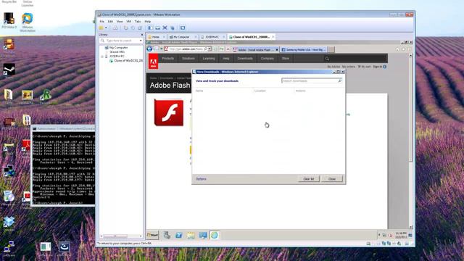Click the VMware console view toolbar icon
The height and width of the screenshot is (261, 464).
click(183, 28)
